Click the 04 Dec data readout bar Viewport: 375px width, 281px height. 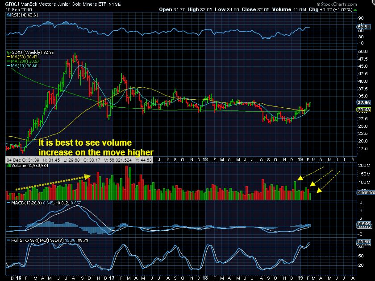(x=79, y=160)
